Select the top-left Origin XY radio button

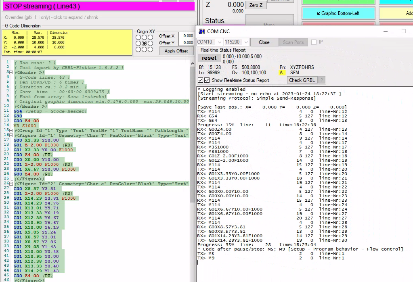pyautogui.click(x=138, y=38)
